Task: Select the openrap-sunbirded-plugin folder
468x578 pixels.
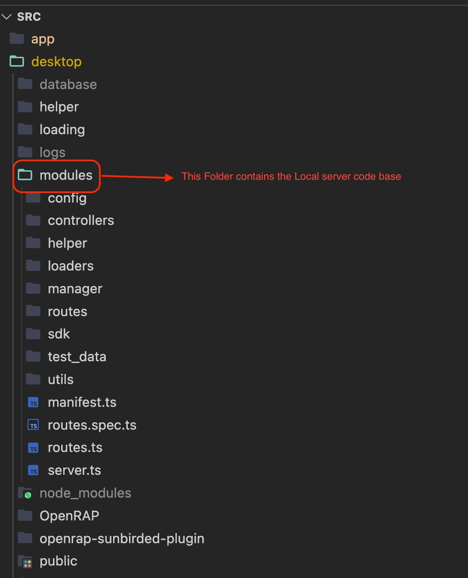Action: click(122, 538)
